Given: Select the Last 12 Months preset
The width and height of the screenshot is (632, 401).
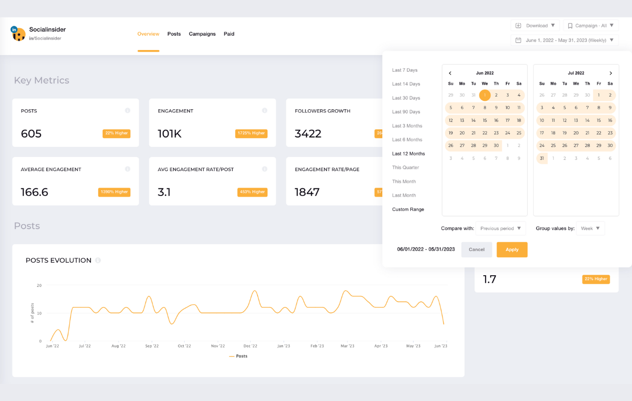Looking at the screenshot, I should click(408, 154).
